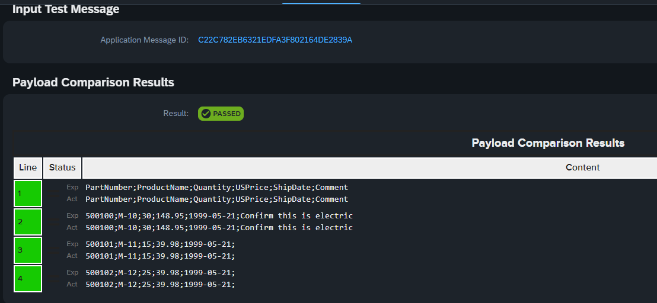Click green line number cell 1

pos(28,194)
